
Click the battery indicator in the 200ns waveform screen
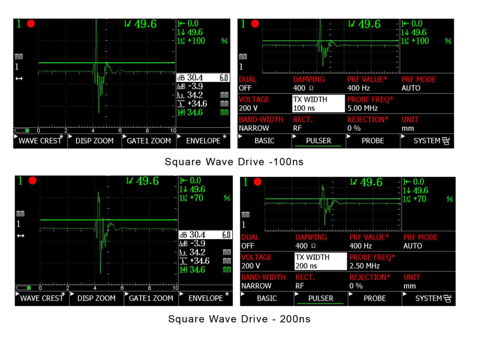[x=23, y=288]
